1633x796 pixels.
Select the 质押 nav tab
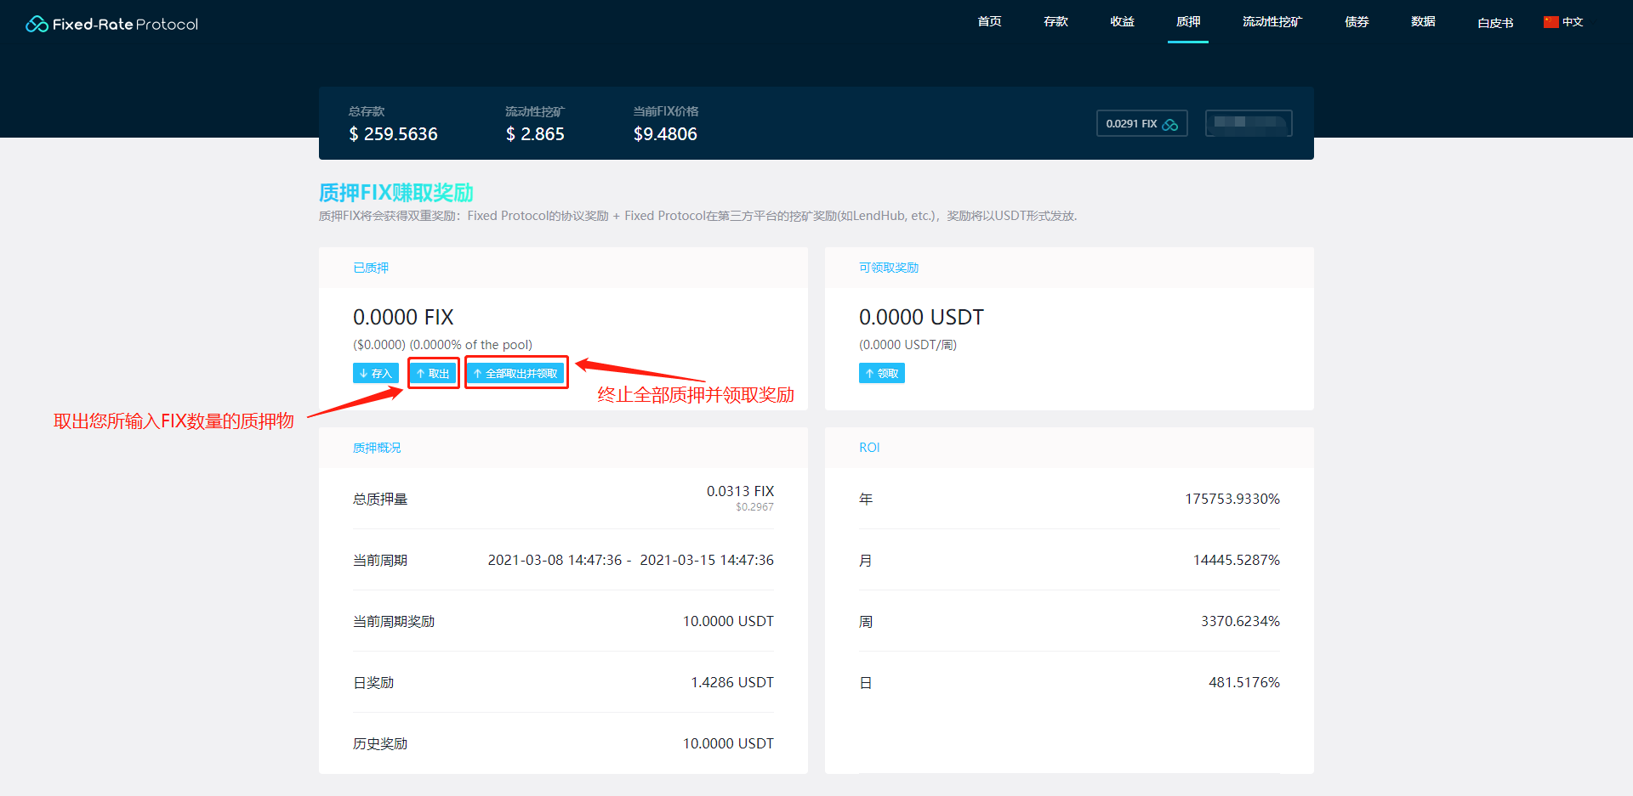pos(1188,22)
